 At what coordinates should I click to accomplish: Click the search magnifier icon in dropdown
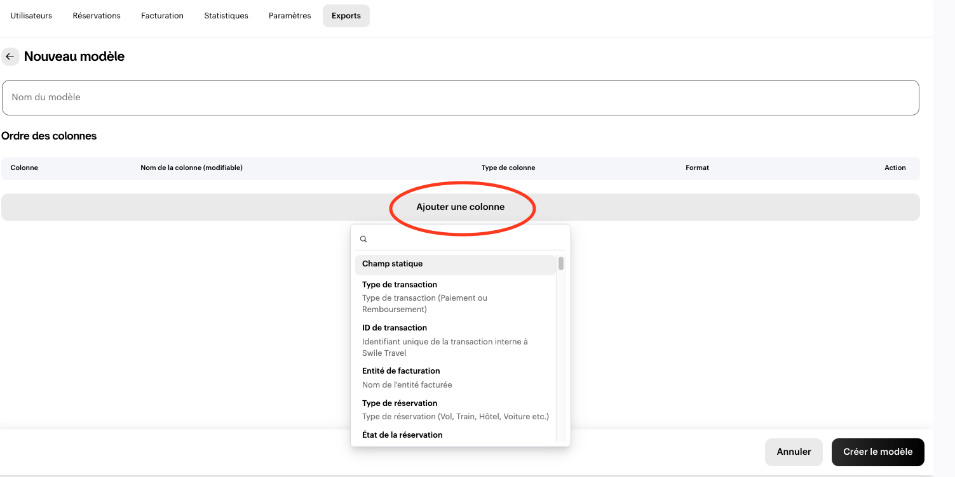pyautogui.click(x=363, y=239)
